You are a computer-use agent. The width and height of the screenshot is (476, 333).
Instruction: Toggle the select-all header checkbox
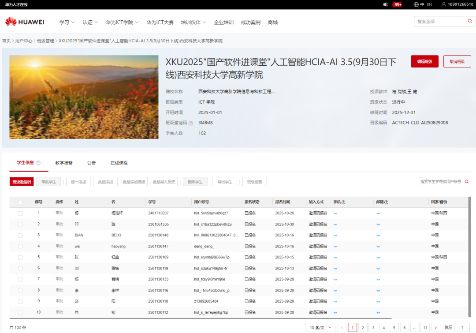20,202
